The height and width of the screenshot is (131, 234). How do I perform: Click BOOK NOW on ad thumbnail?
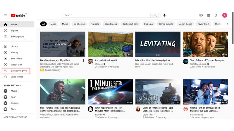63,44
